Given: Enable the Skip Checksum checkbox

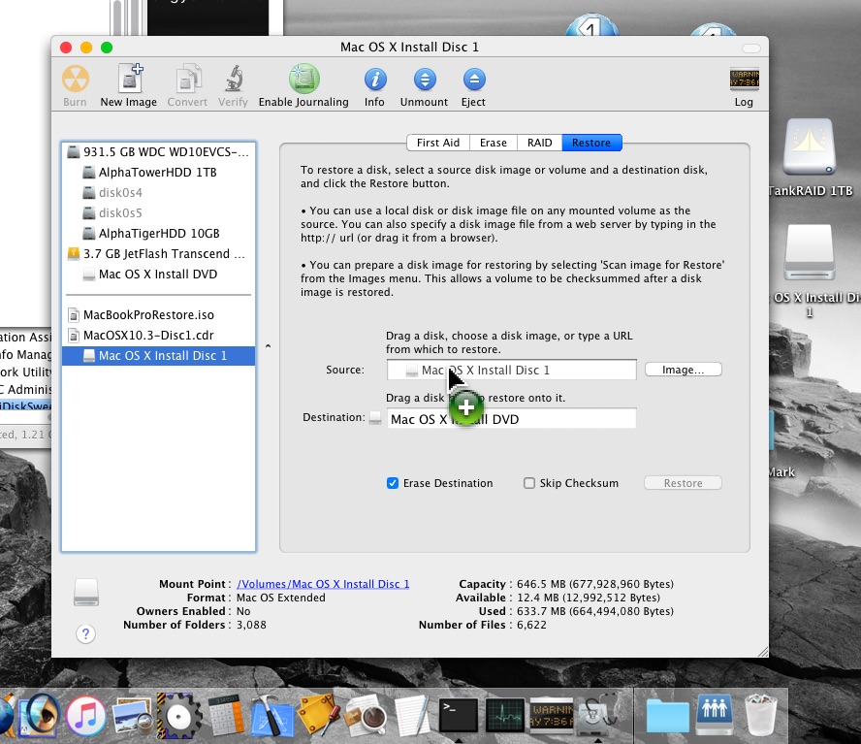Looking at the screenshot, I should coord(528,483).
